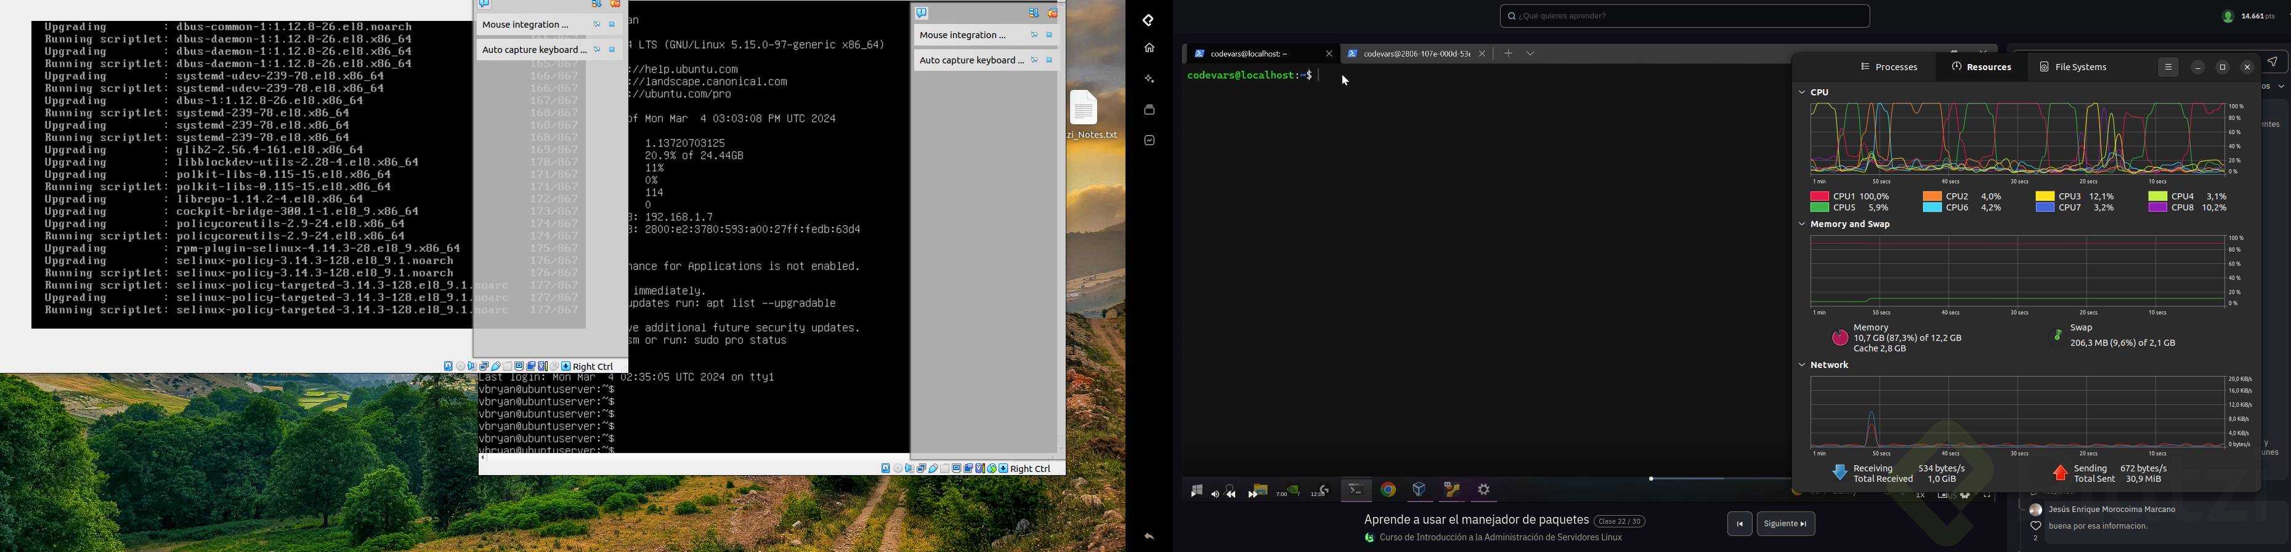Open System Monitor hamburger menu
This screenshot has height=552, width=2291.
point(2168,68)
